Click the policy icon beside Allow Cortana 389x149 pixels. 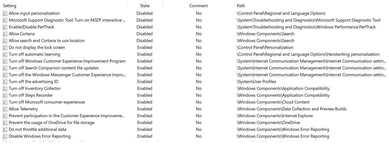[5, 34]
